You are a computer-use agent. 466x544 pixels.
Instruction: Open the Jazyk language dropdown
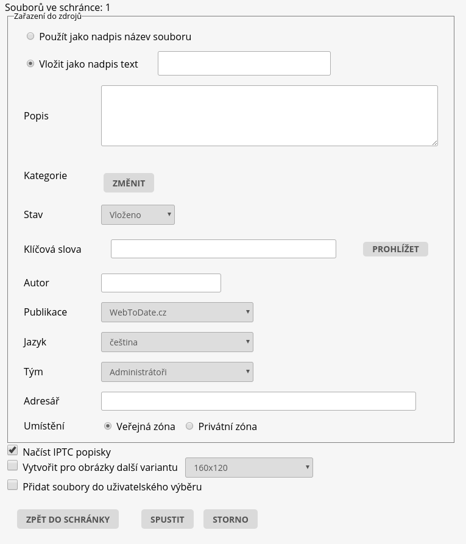177,342
